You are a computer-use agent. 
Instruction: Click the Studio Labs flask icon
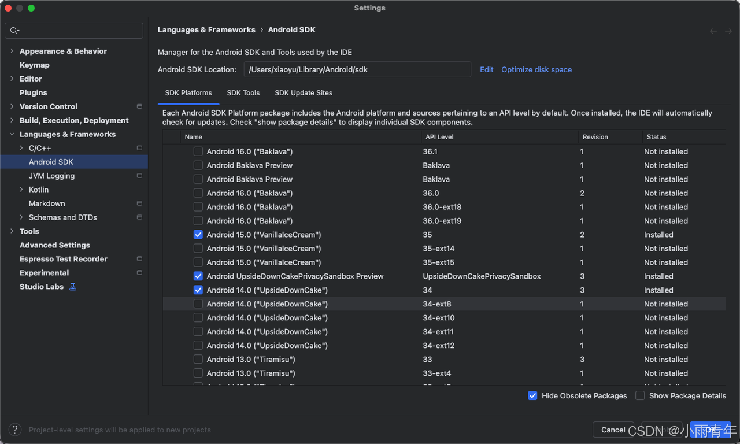(x=73, y=287)
